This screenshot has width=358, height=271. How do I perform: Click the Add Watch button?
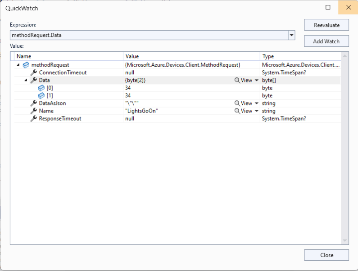click(326, 41)
